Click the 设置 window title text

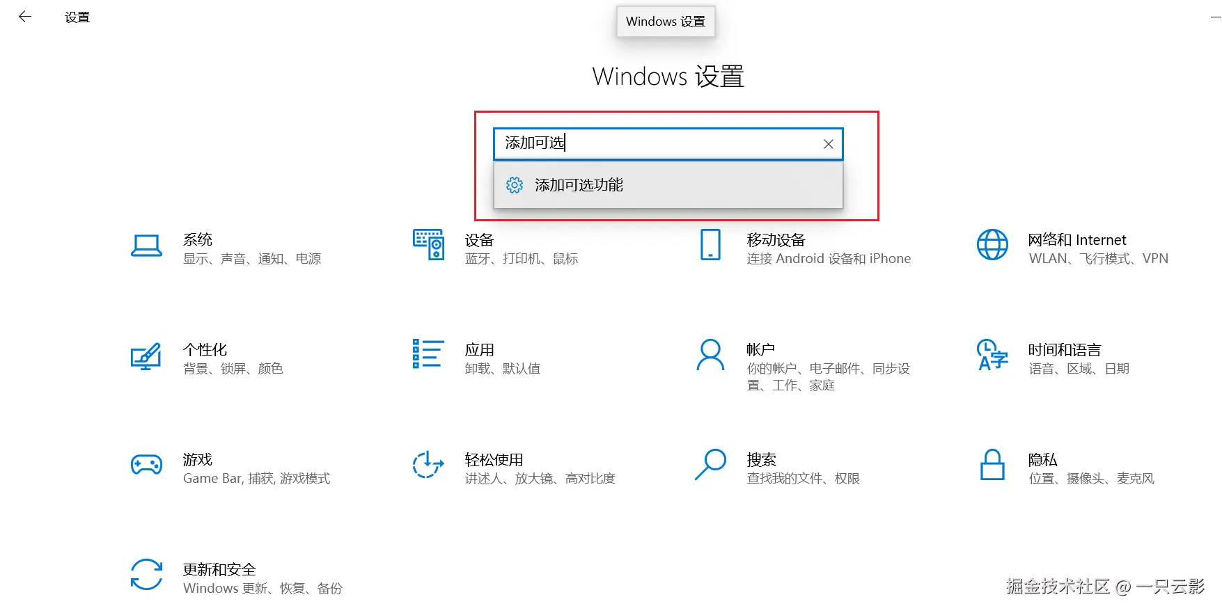[x=77, y=17]
